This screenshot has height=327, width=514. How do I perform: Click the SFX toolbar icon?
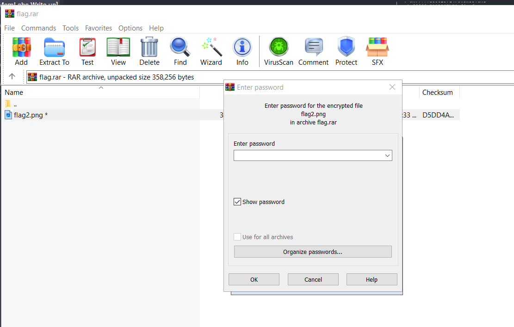378,48
